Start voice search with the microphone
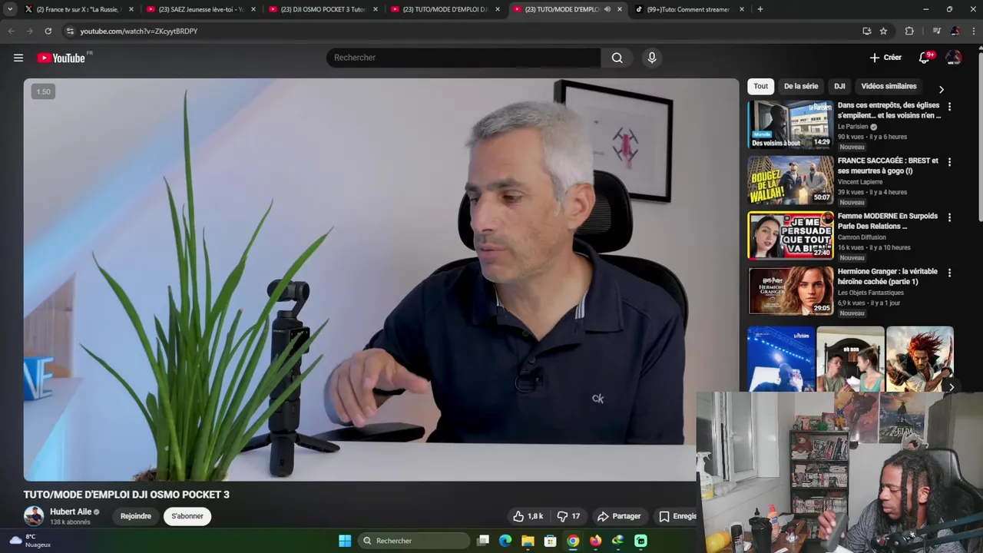The width and height of the screenshot is (983, 553). tap(651, 58)
